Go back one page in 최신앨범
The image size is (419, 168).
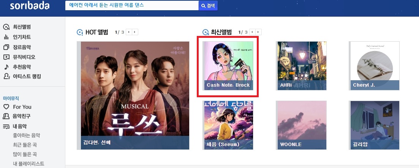252,32
